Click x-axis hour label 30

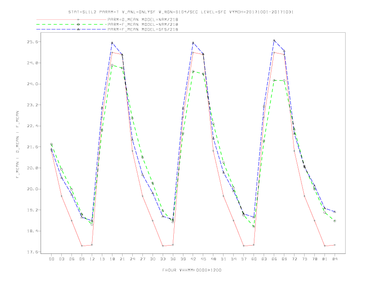click(x=153, y=259)
